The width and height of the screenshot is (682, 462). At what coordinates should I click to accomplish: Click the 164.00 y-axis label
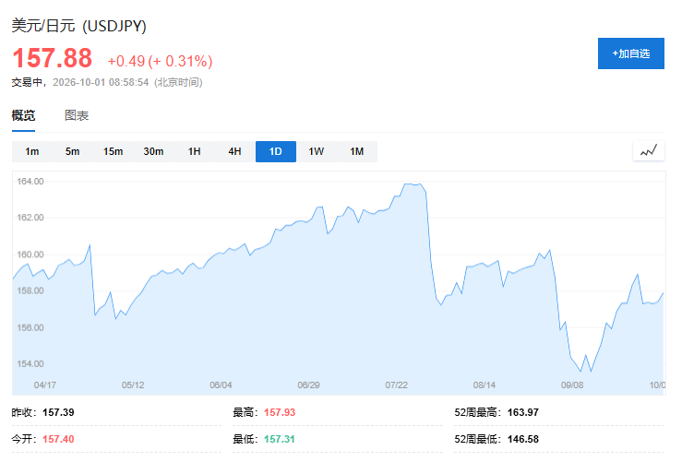click(30, 182)
